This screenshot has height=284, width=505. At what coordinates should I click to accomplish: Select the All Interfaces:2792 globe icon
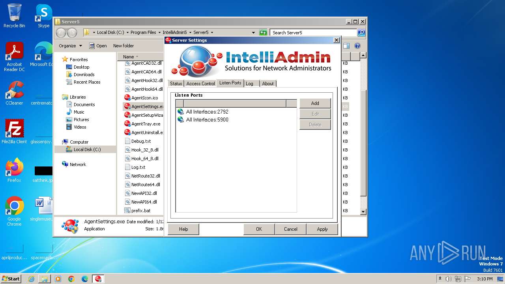coord(181,112)
